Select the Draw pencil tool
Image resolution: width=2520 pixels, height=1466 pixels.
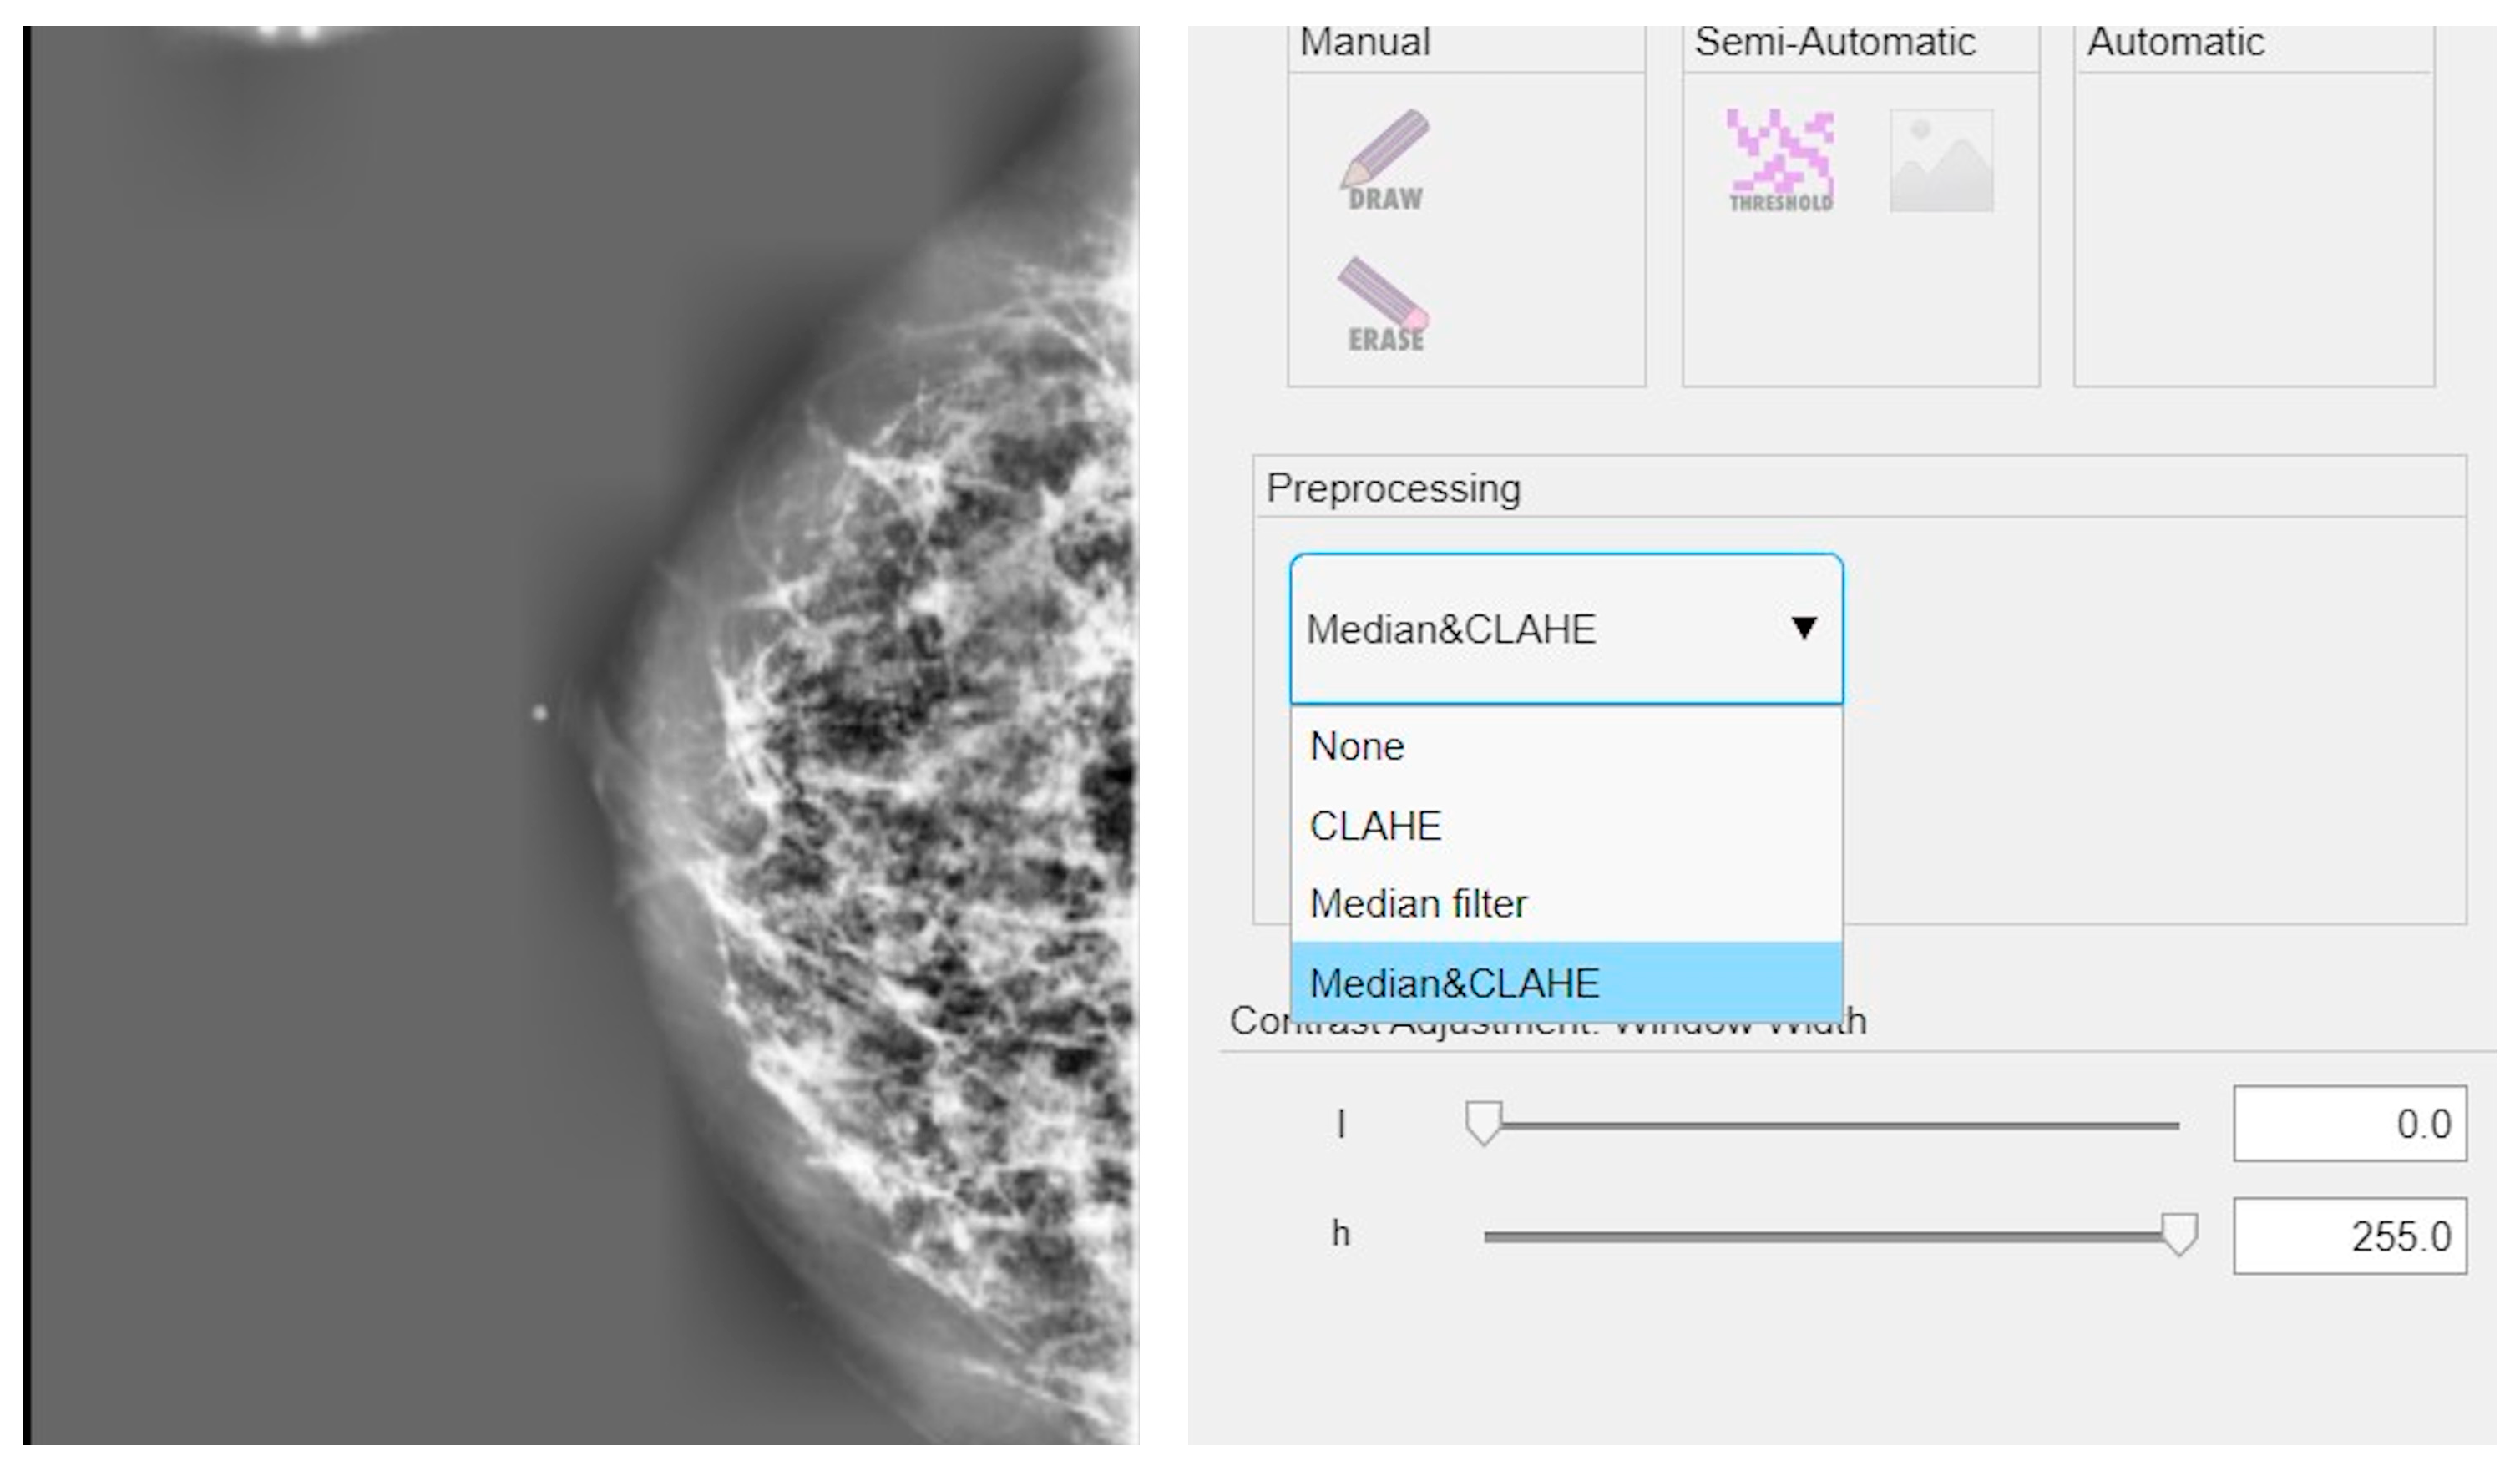1385,160
